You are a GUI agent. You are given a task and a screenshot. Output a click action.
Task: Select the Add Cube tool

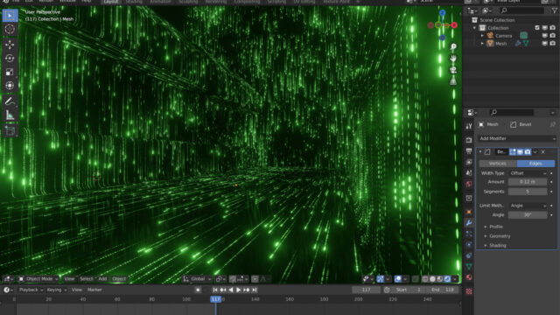click(10, 130)
